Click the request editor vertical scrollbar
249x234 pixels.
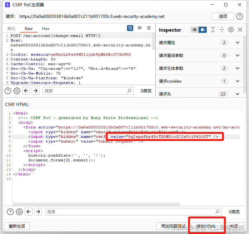click(153, 42)
